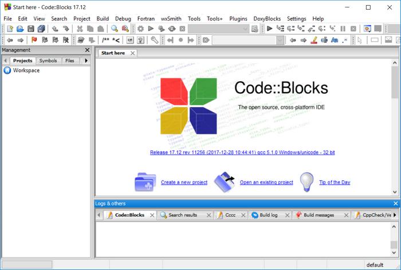Click the Redo arrow icon
Image resolution: width=401 pixels, height=270 pixels.
pos(66,29)
